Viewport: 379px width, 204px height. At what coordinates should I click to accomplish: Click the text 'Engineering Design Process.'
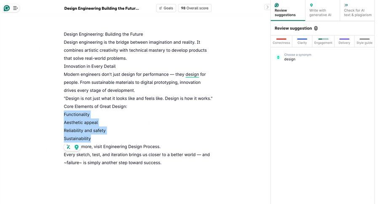click(132, 147)
